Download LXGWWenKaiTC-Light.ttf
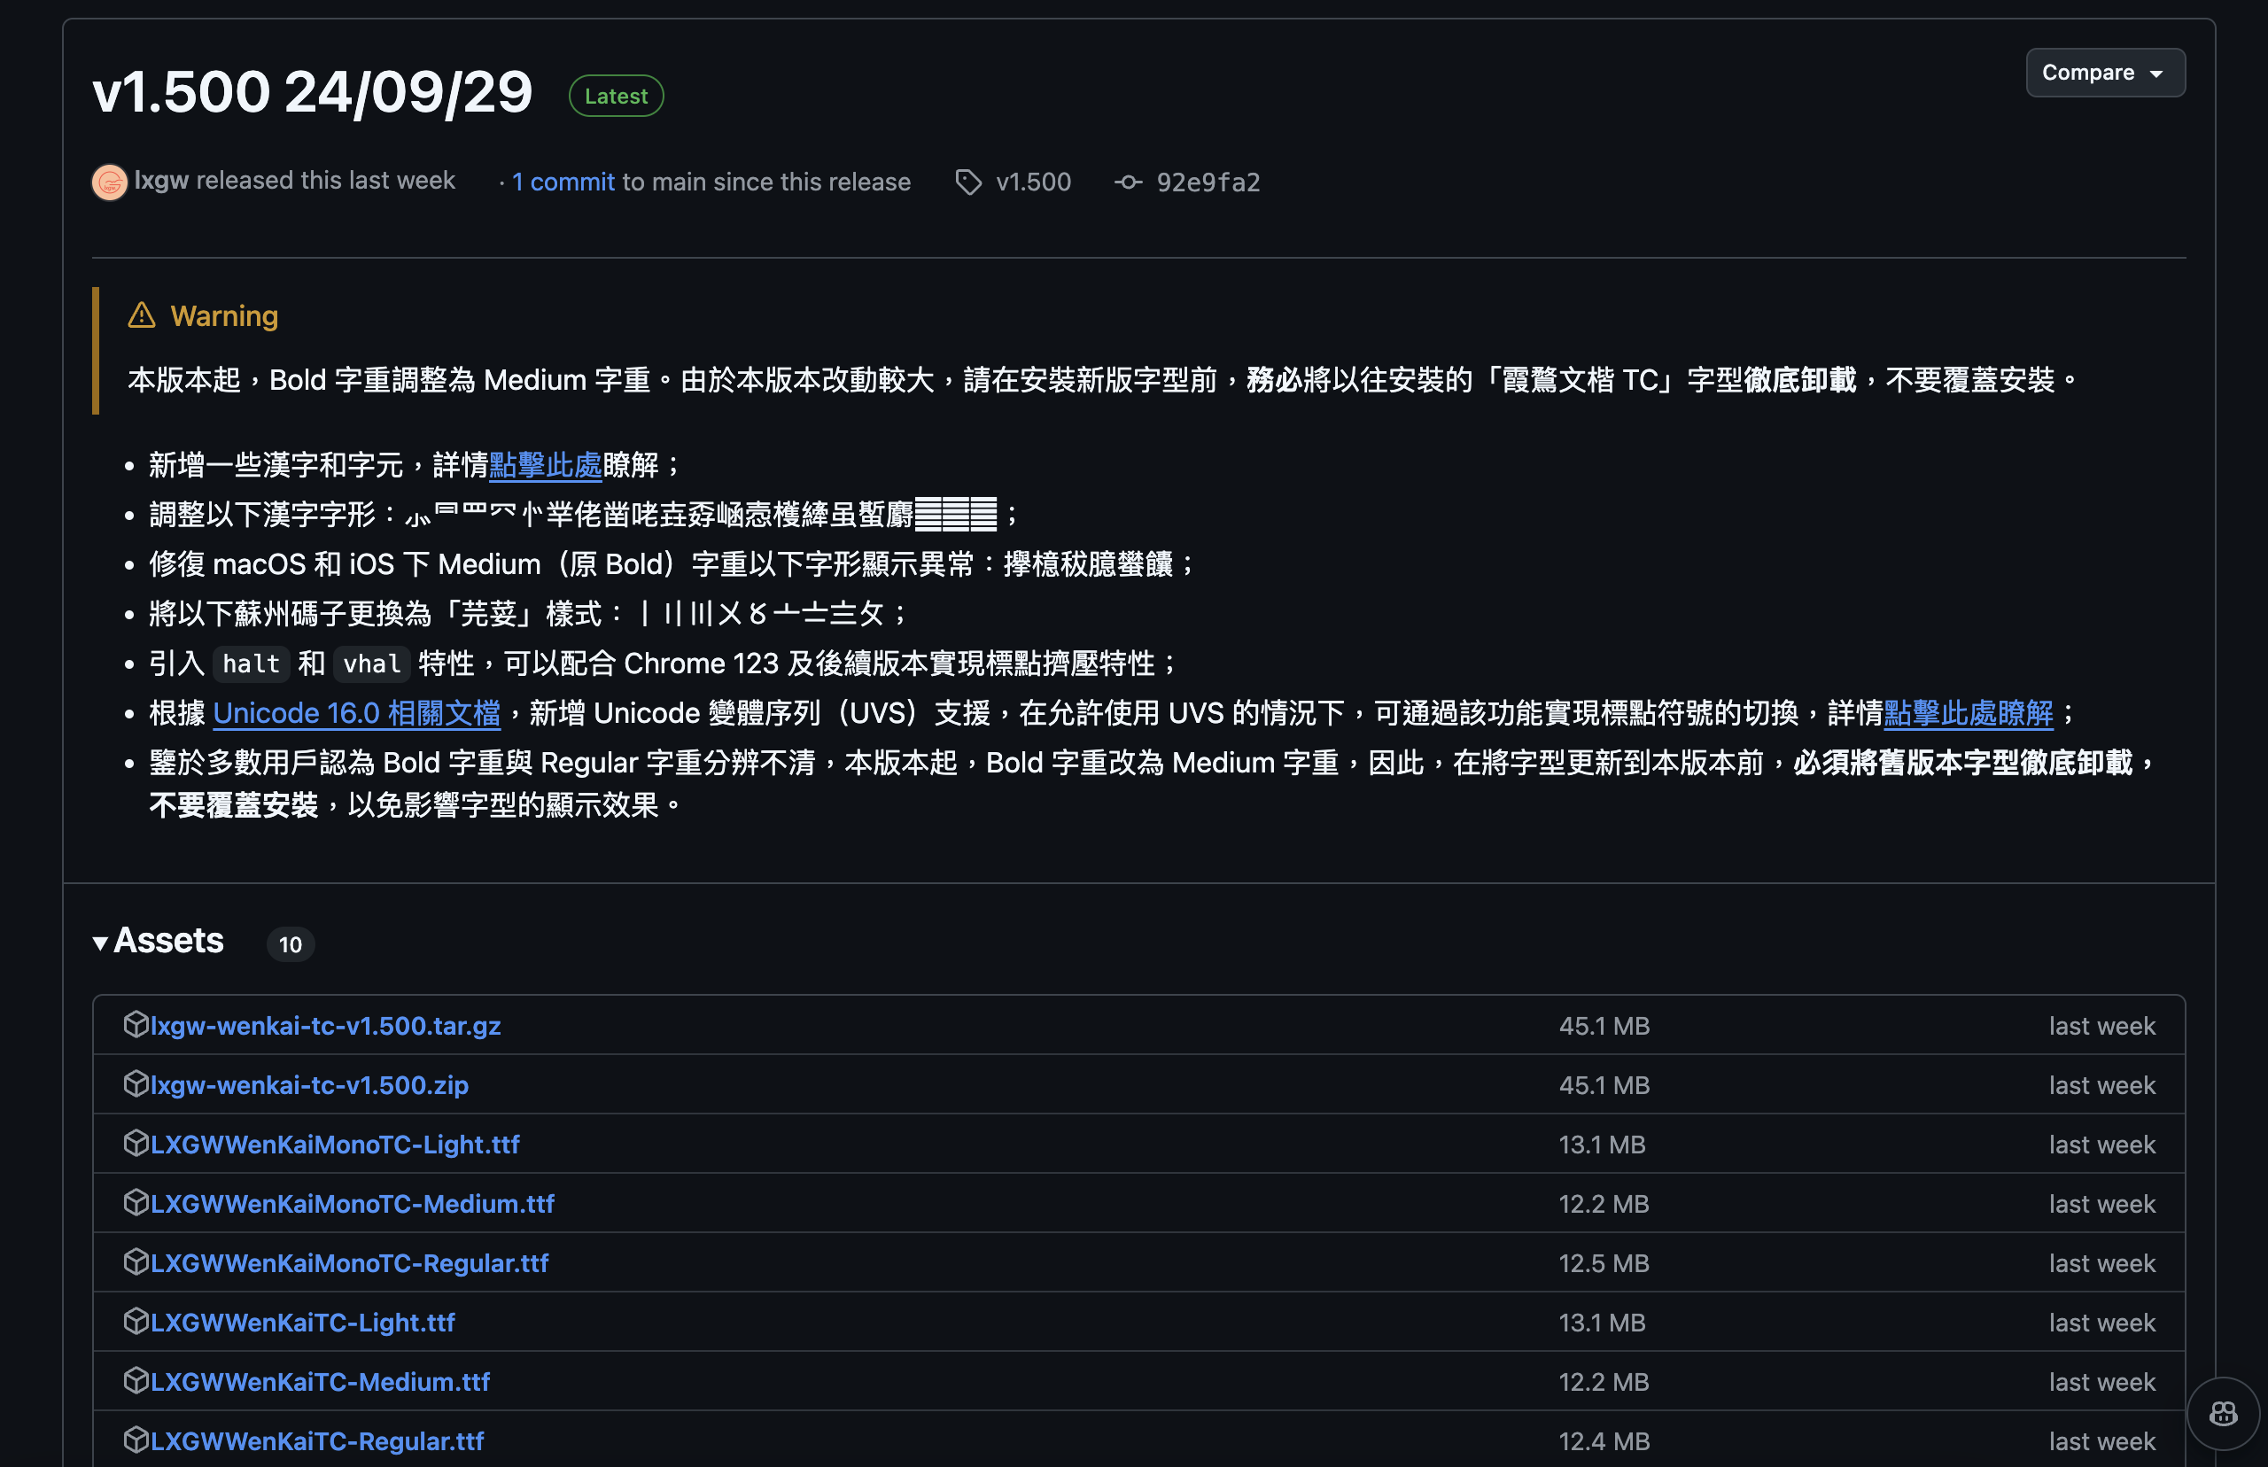2268x1467 pixels. (302, 1323)
